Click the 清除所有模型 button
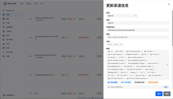Viewport: 173px width, 99px height. click(x=153, y=82)
